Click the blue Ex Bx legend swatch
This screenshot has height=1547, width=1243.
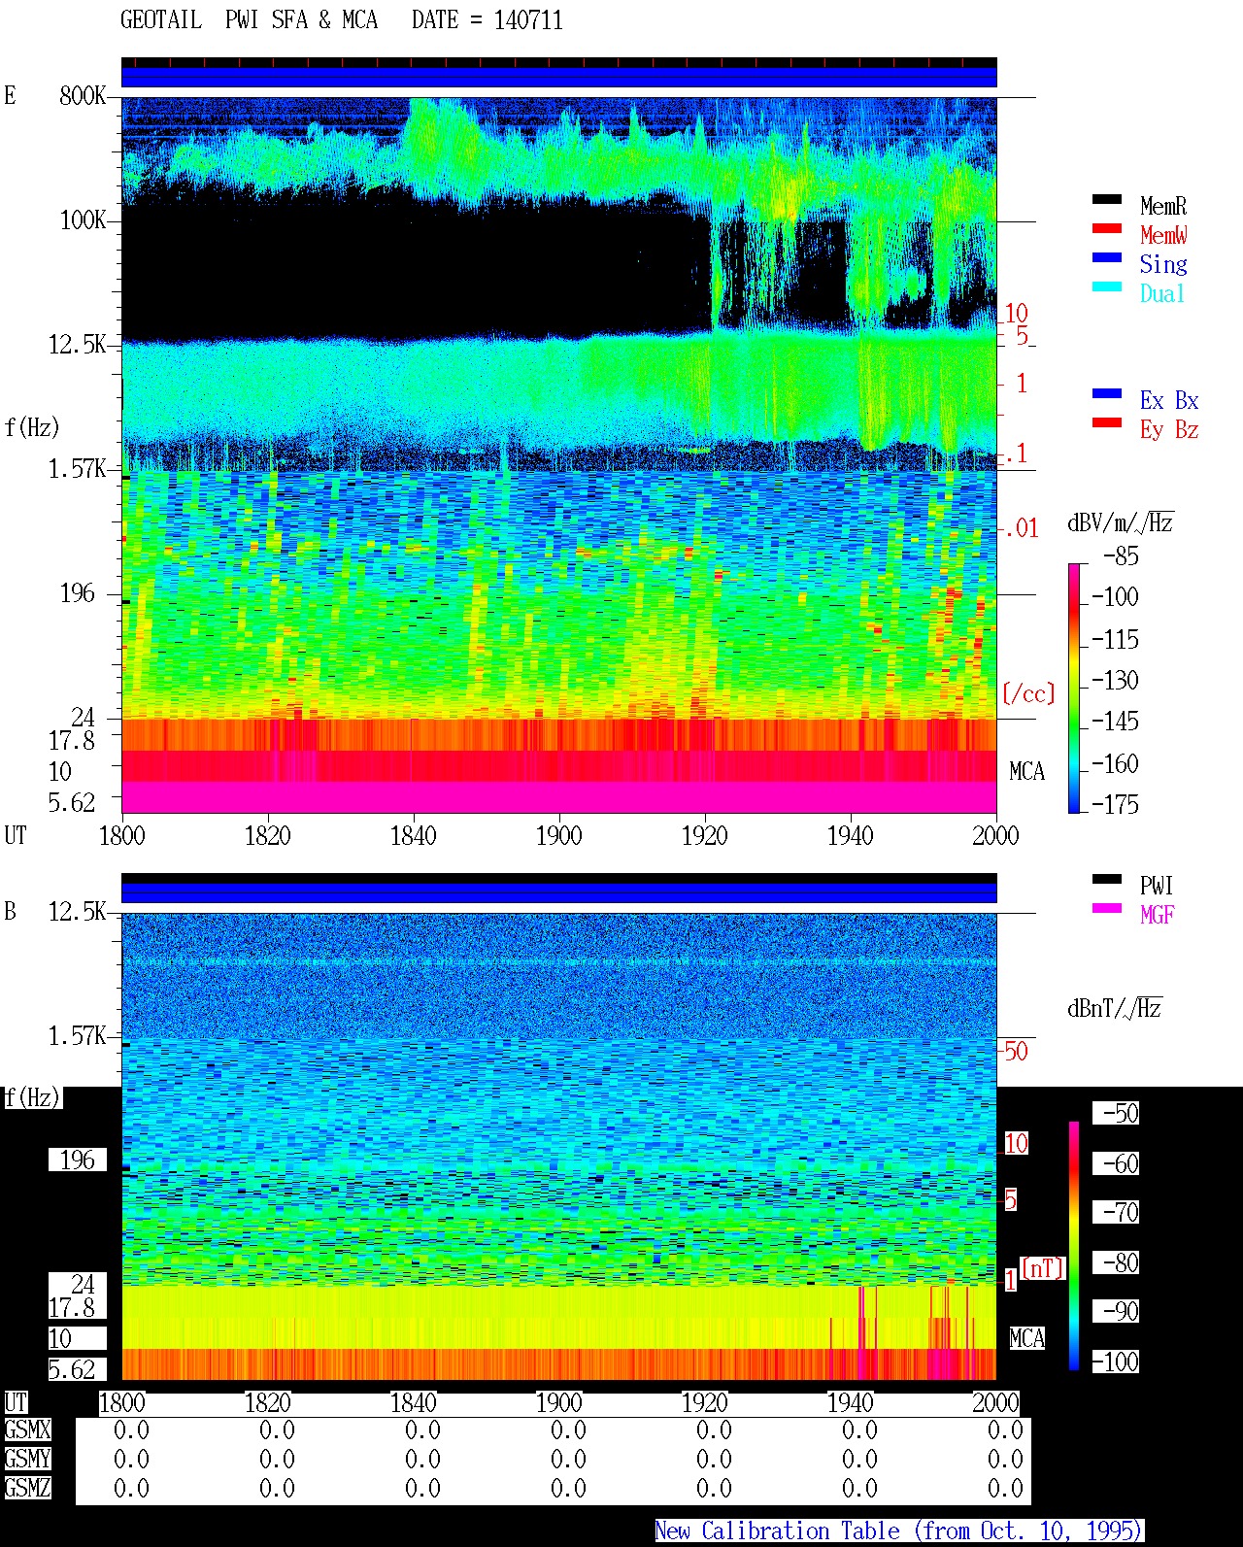coord(1107,393)
